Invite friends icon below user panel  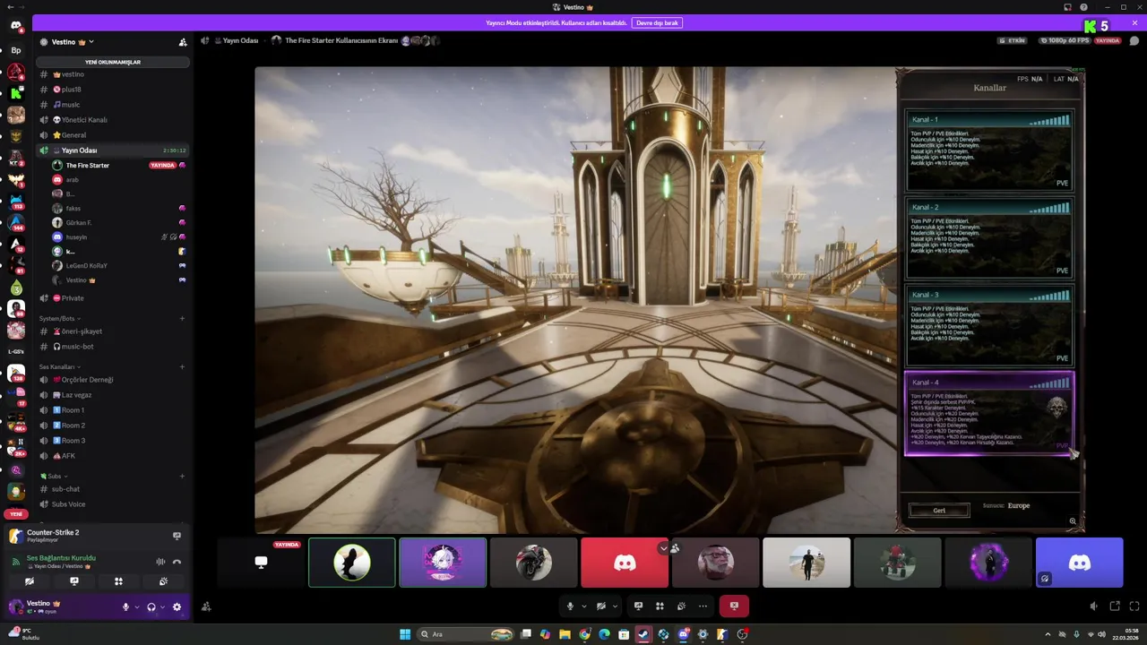point(206,606)
